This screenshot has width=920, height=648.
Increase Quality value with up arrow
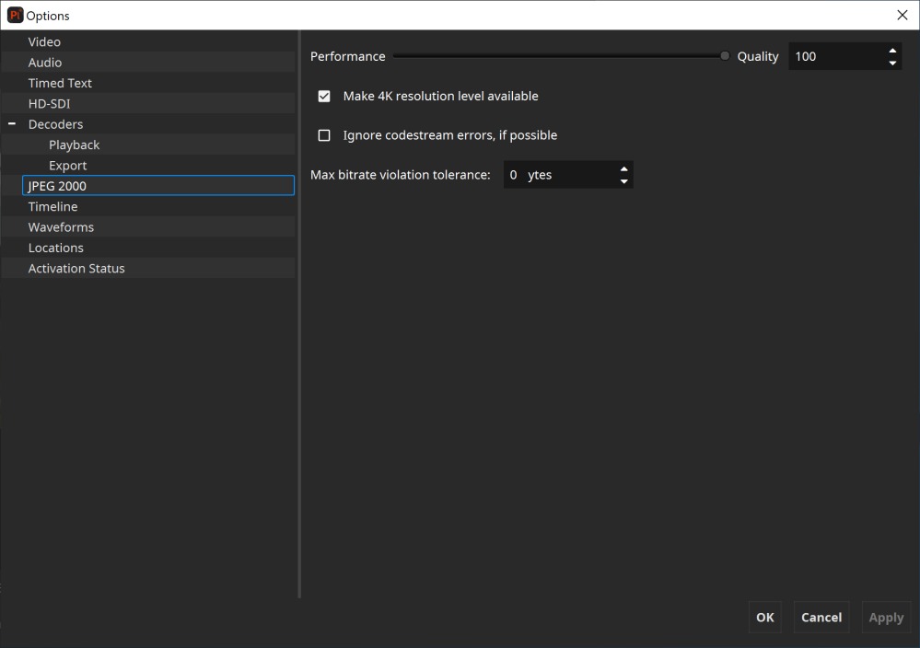(891, 51)
